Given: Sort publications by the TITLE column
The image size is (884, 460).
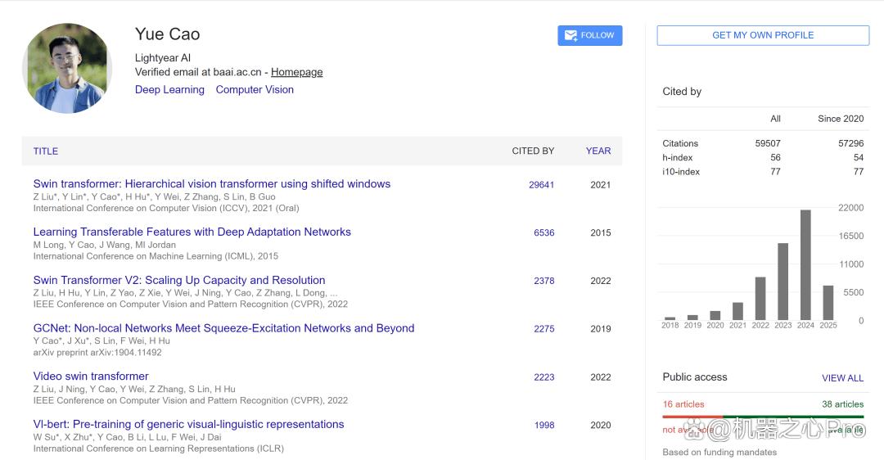Looking at the screenshot, I should (x=46, y=151).
